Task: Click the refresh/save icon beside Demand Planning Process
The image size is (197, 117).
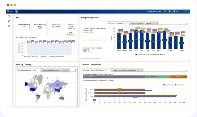Action: point(165,11)
